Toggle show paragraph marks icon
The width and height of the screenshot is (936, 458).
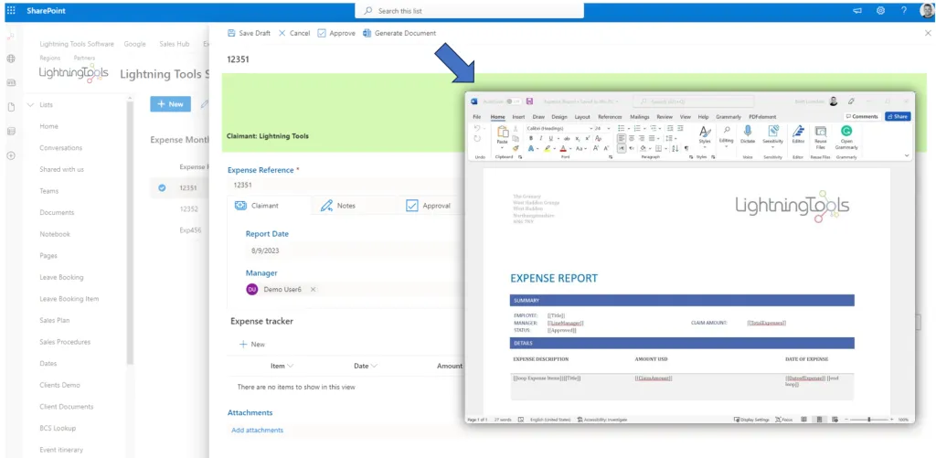(x=686, y=148)
